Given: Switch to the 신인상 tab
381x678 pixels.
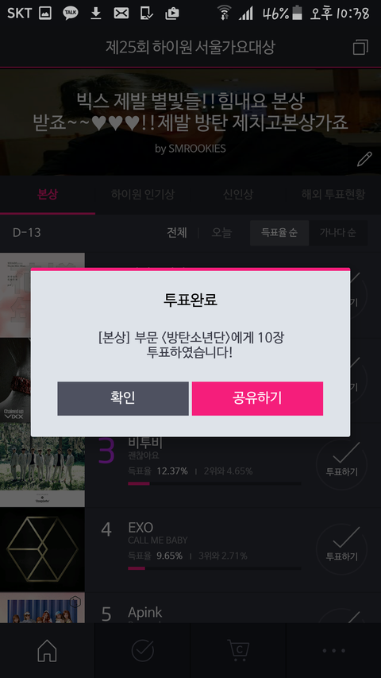Looking at the screenshot, I should (238, 195).
